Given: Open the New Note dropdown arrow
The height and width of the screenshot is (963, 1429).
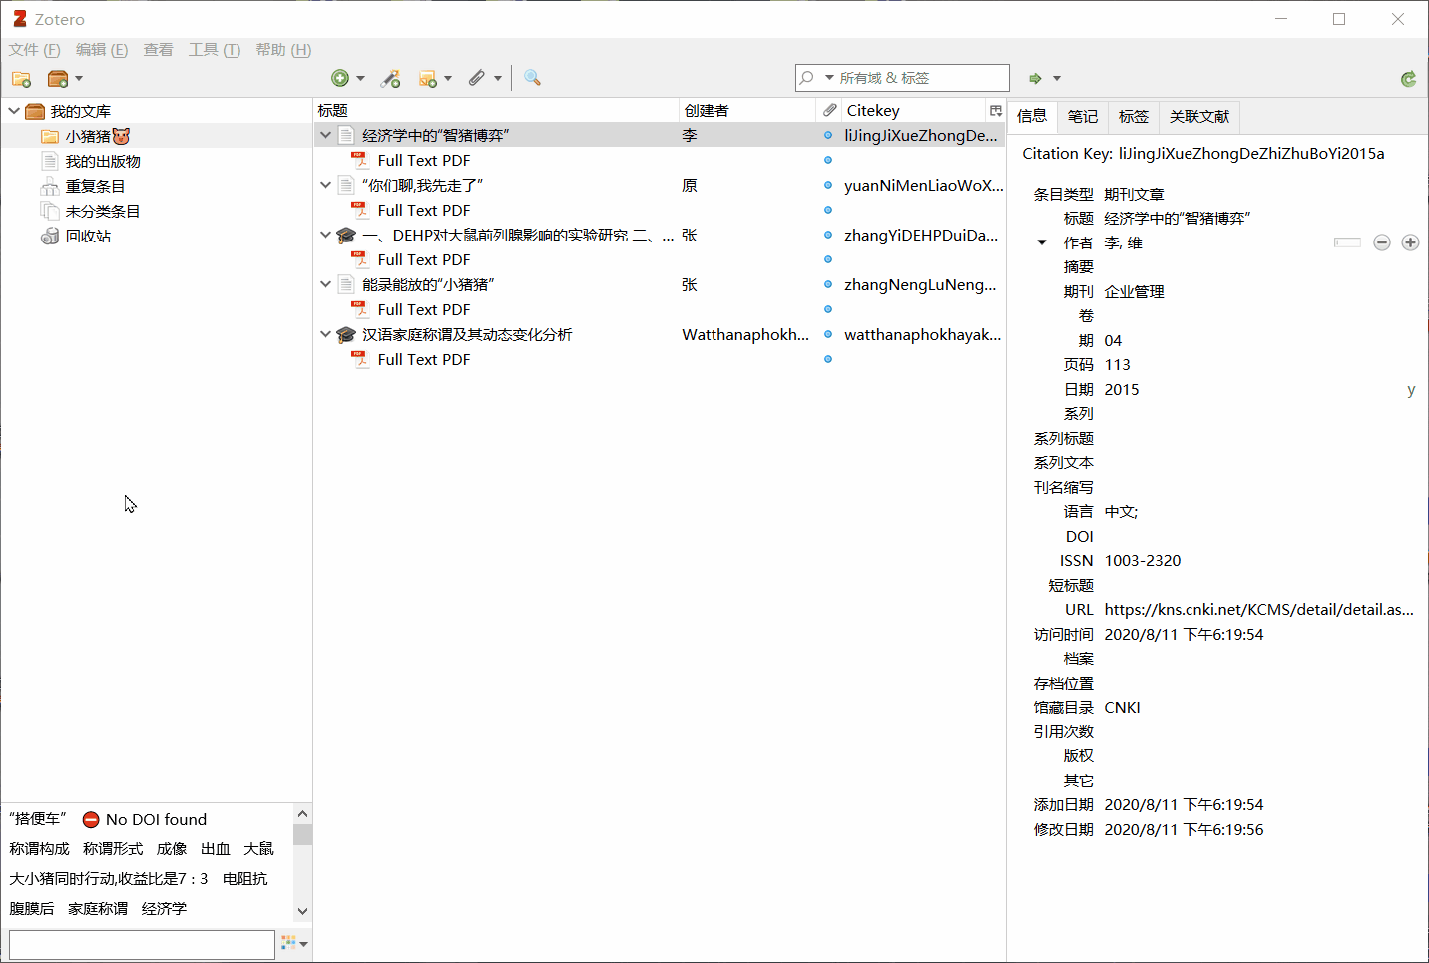Looking at the screenshot, I should (448, 78).
